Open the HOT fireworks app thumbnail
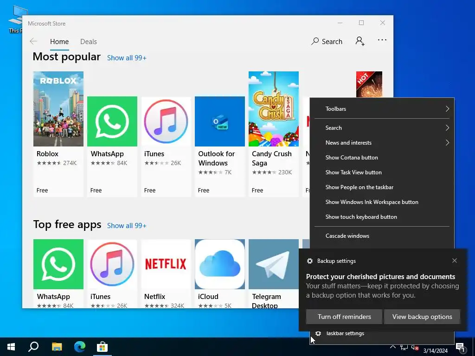475x356 pixels. (369, 84)
